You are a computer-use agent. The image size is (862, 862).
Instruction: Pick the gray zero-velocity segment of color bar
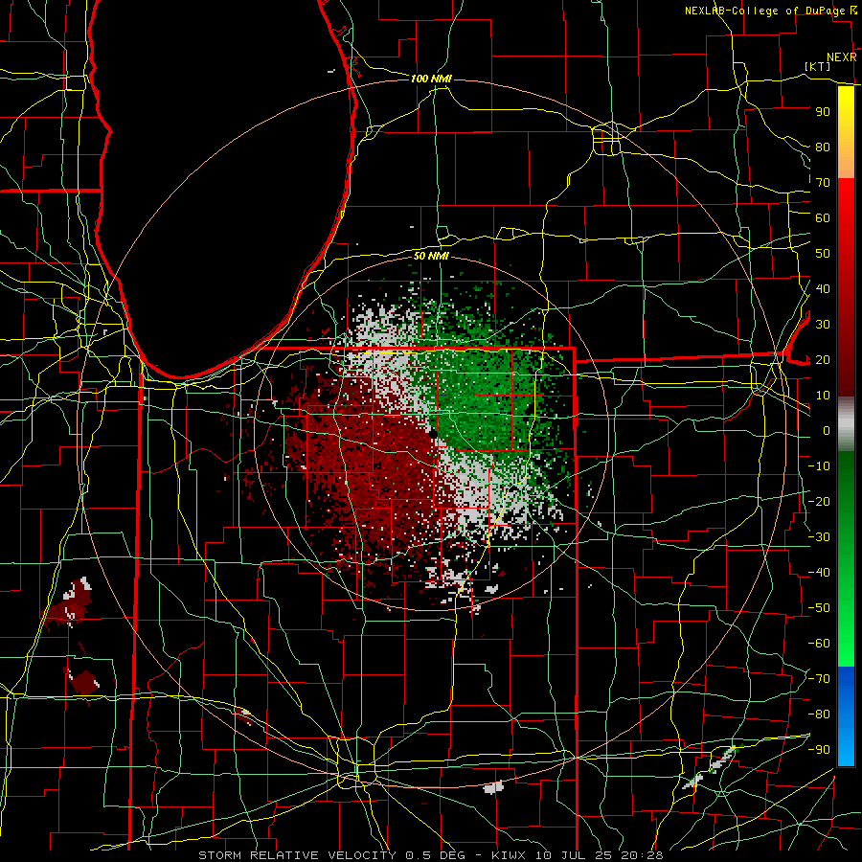846,424
